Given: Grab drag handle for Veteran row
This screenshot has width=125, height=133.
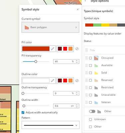Looking at the screenshot, I should pos(86,102).
